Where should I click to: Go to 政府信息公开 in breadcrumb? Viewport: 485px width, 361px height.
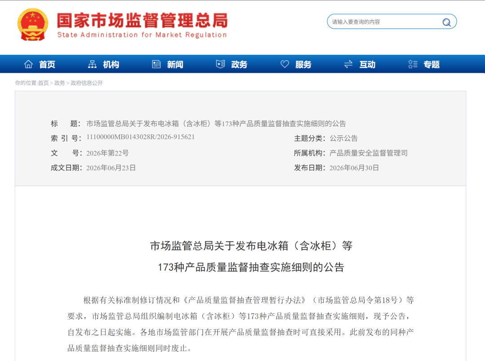(87, 83)
